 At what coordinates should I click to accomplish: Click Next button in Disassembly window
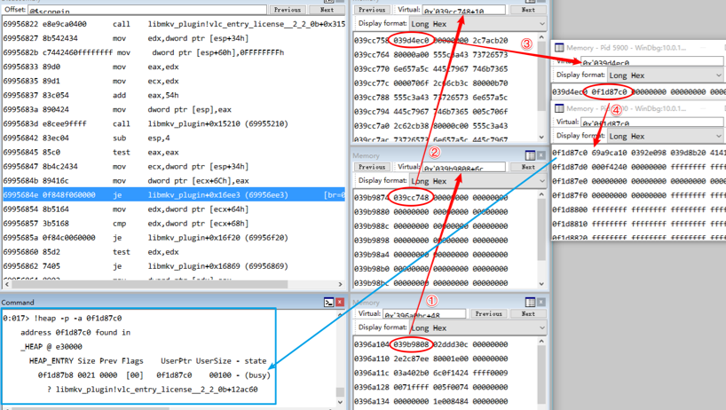[x=327, y=10]
